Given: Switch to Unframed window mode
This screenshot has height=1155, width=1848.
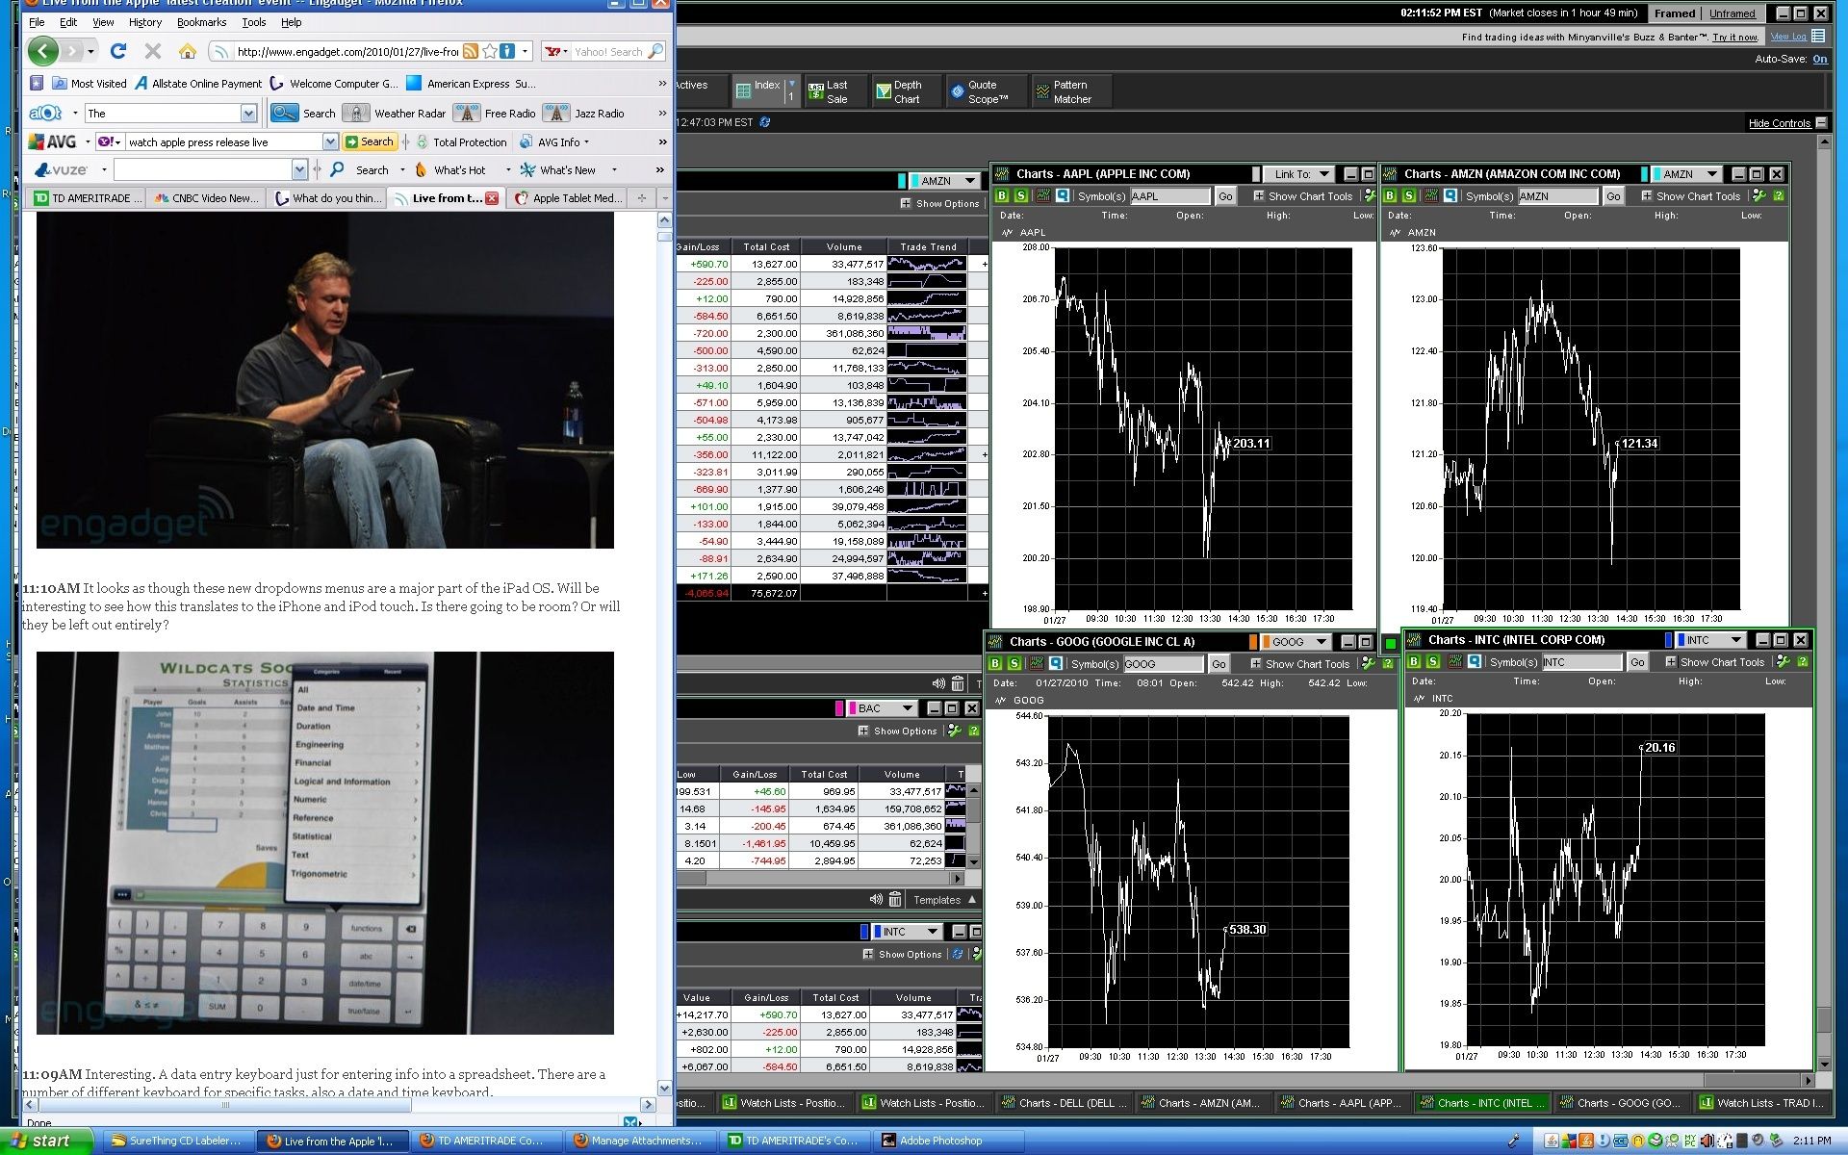Looking at the screenshot, I should click(1732, 13).
